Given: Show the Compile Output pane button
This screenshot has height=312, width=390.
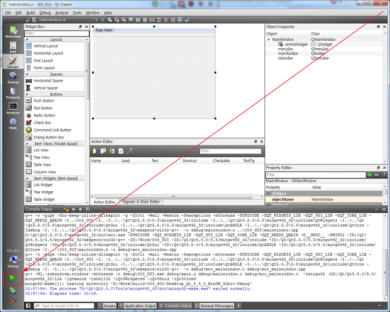Looking at the screenshot, I should click(x=176, y=305).
